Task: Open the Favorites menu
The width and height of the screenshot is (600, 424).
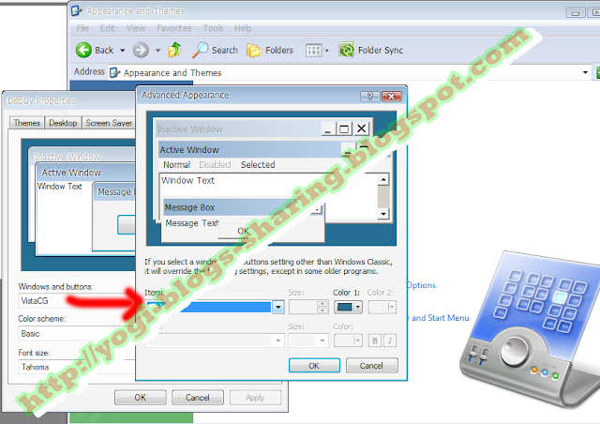Action: (x=174, y=28)
